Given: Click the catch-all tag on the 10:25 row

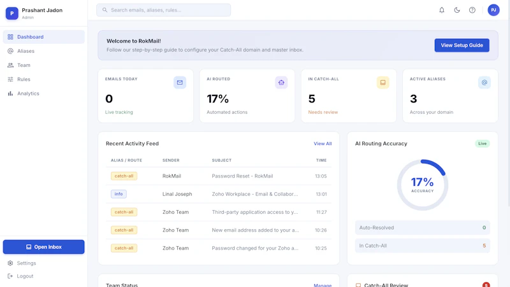Looking at the screenshot, I should pos(124,248).
